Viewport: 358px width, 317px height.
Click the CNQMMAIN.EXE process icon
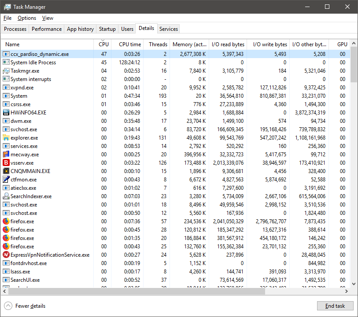pyautogui.click(x=6, y=171)
